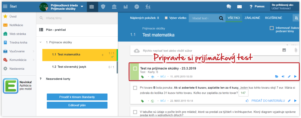Open the 'Prijímačková trieda' class dropdown
Image resolution: width=301 pixels, height=118 pixels.
(82, 7)
